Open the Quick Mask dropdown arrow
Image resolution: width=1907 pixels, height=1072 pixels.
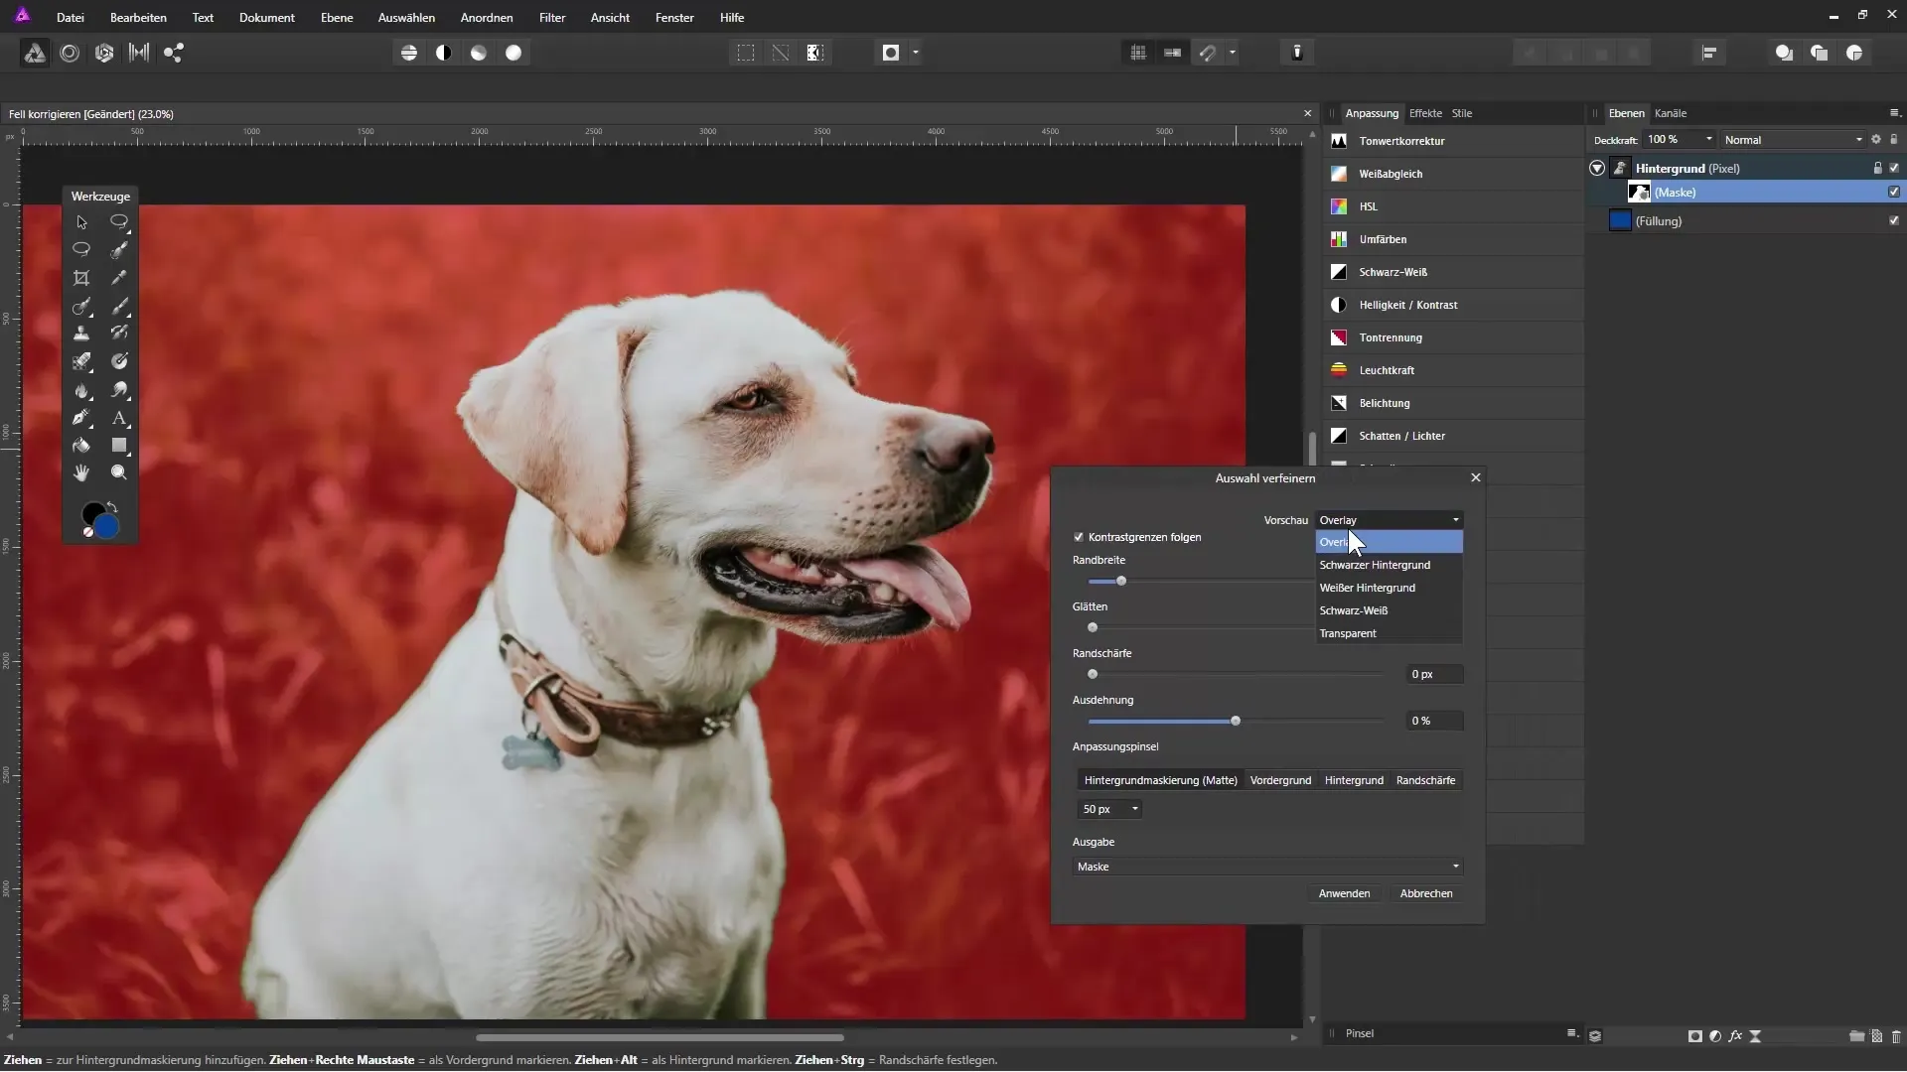916,53
